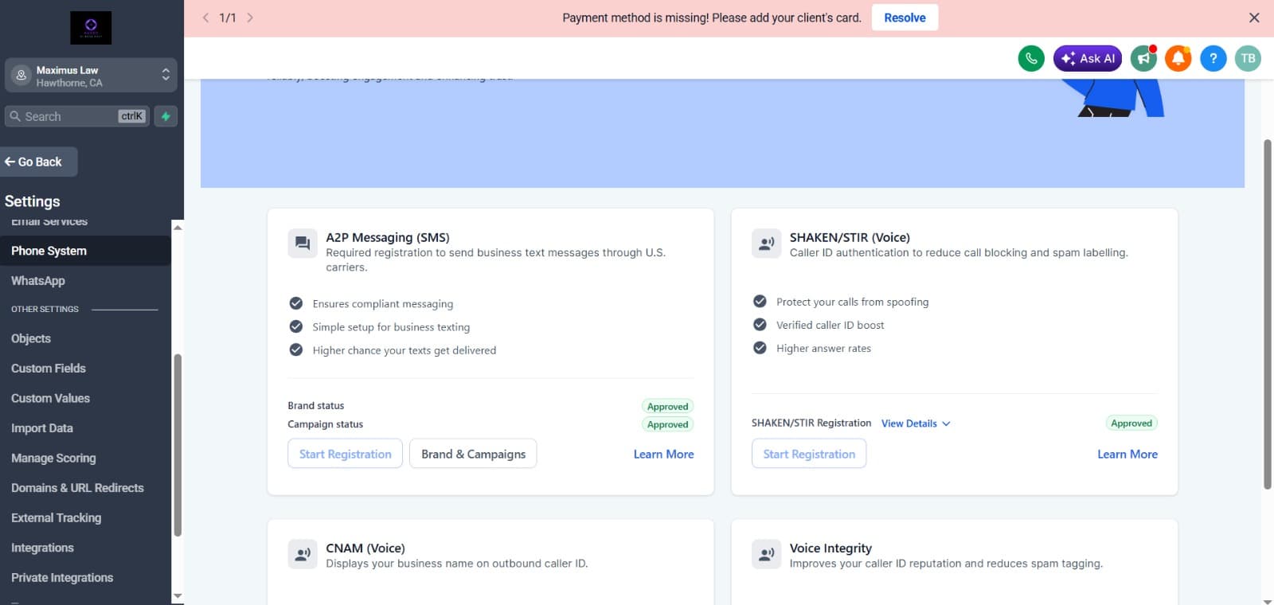Open the megaphone announcements icon

click(x=1143, y=58)
